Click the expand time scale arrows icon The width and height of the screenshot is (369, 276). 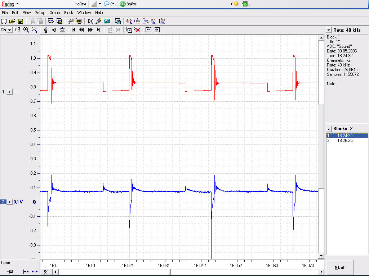pos(26,272)
